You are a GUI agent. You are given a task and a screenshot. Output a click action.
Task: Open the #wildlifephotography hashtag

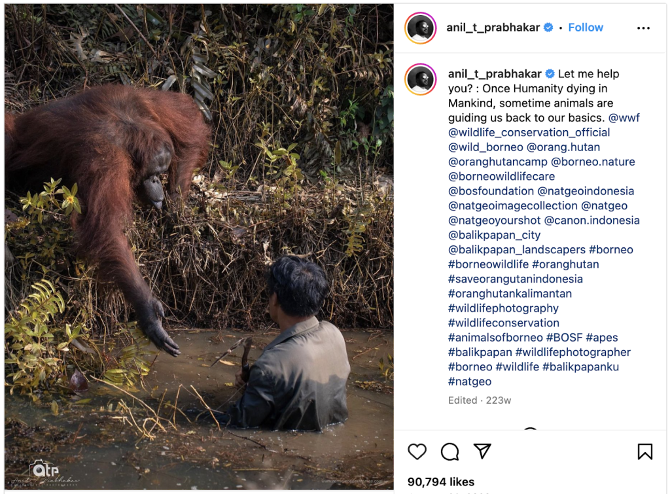coord(503,308)
